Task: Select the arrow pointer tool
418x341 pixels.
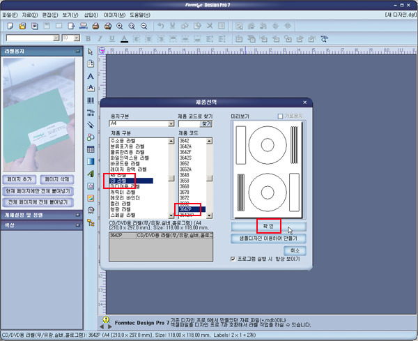Action: click(x=91, y=52)
